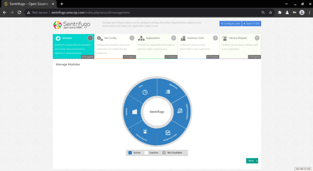Open browser extensions puzzle icon
Image resolution: width=313 pixels, height=171 pixels.
(x=279, y=13)
